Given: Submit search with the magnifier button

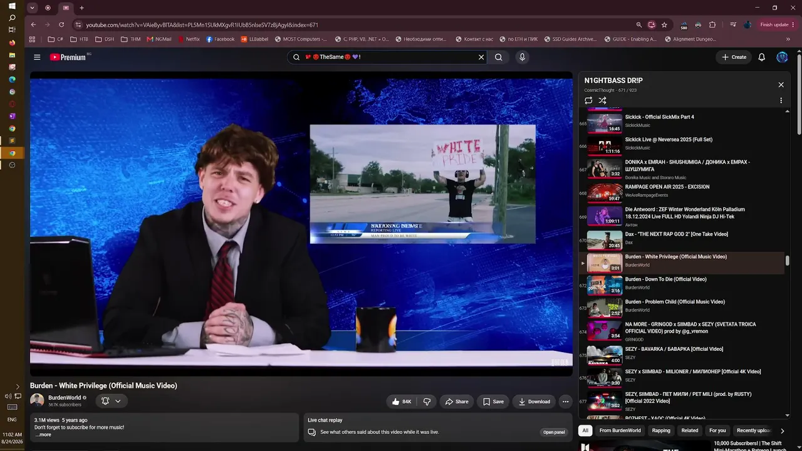Looking at the screenshot, I should (499, 57).
